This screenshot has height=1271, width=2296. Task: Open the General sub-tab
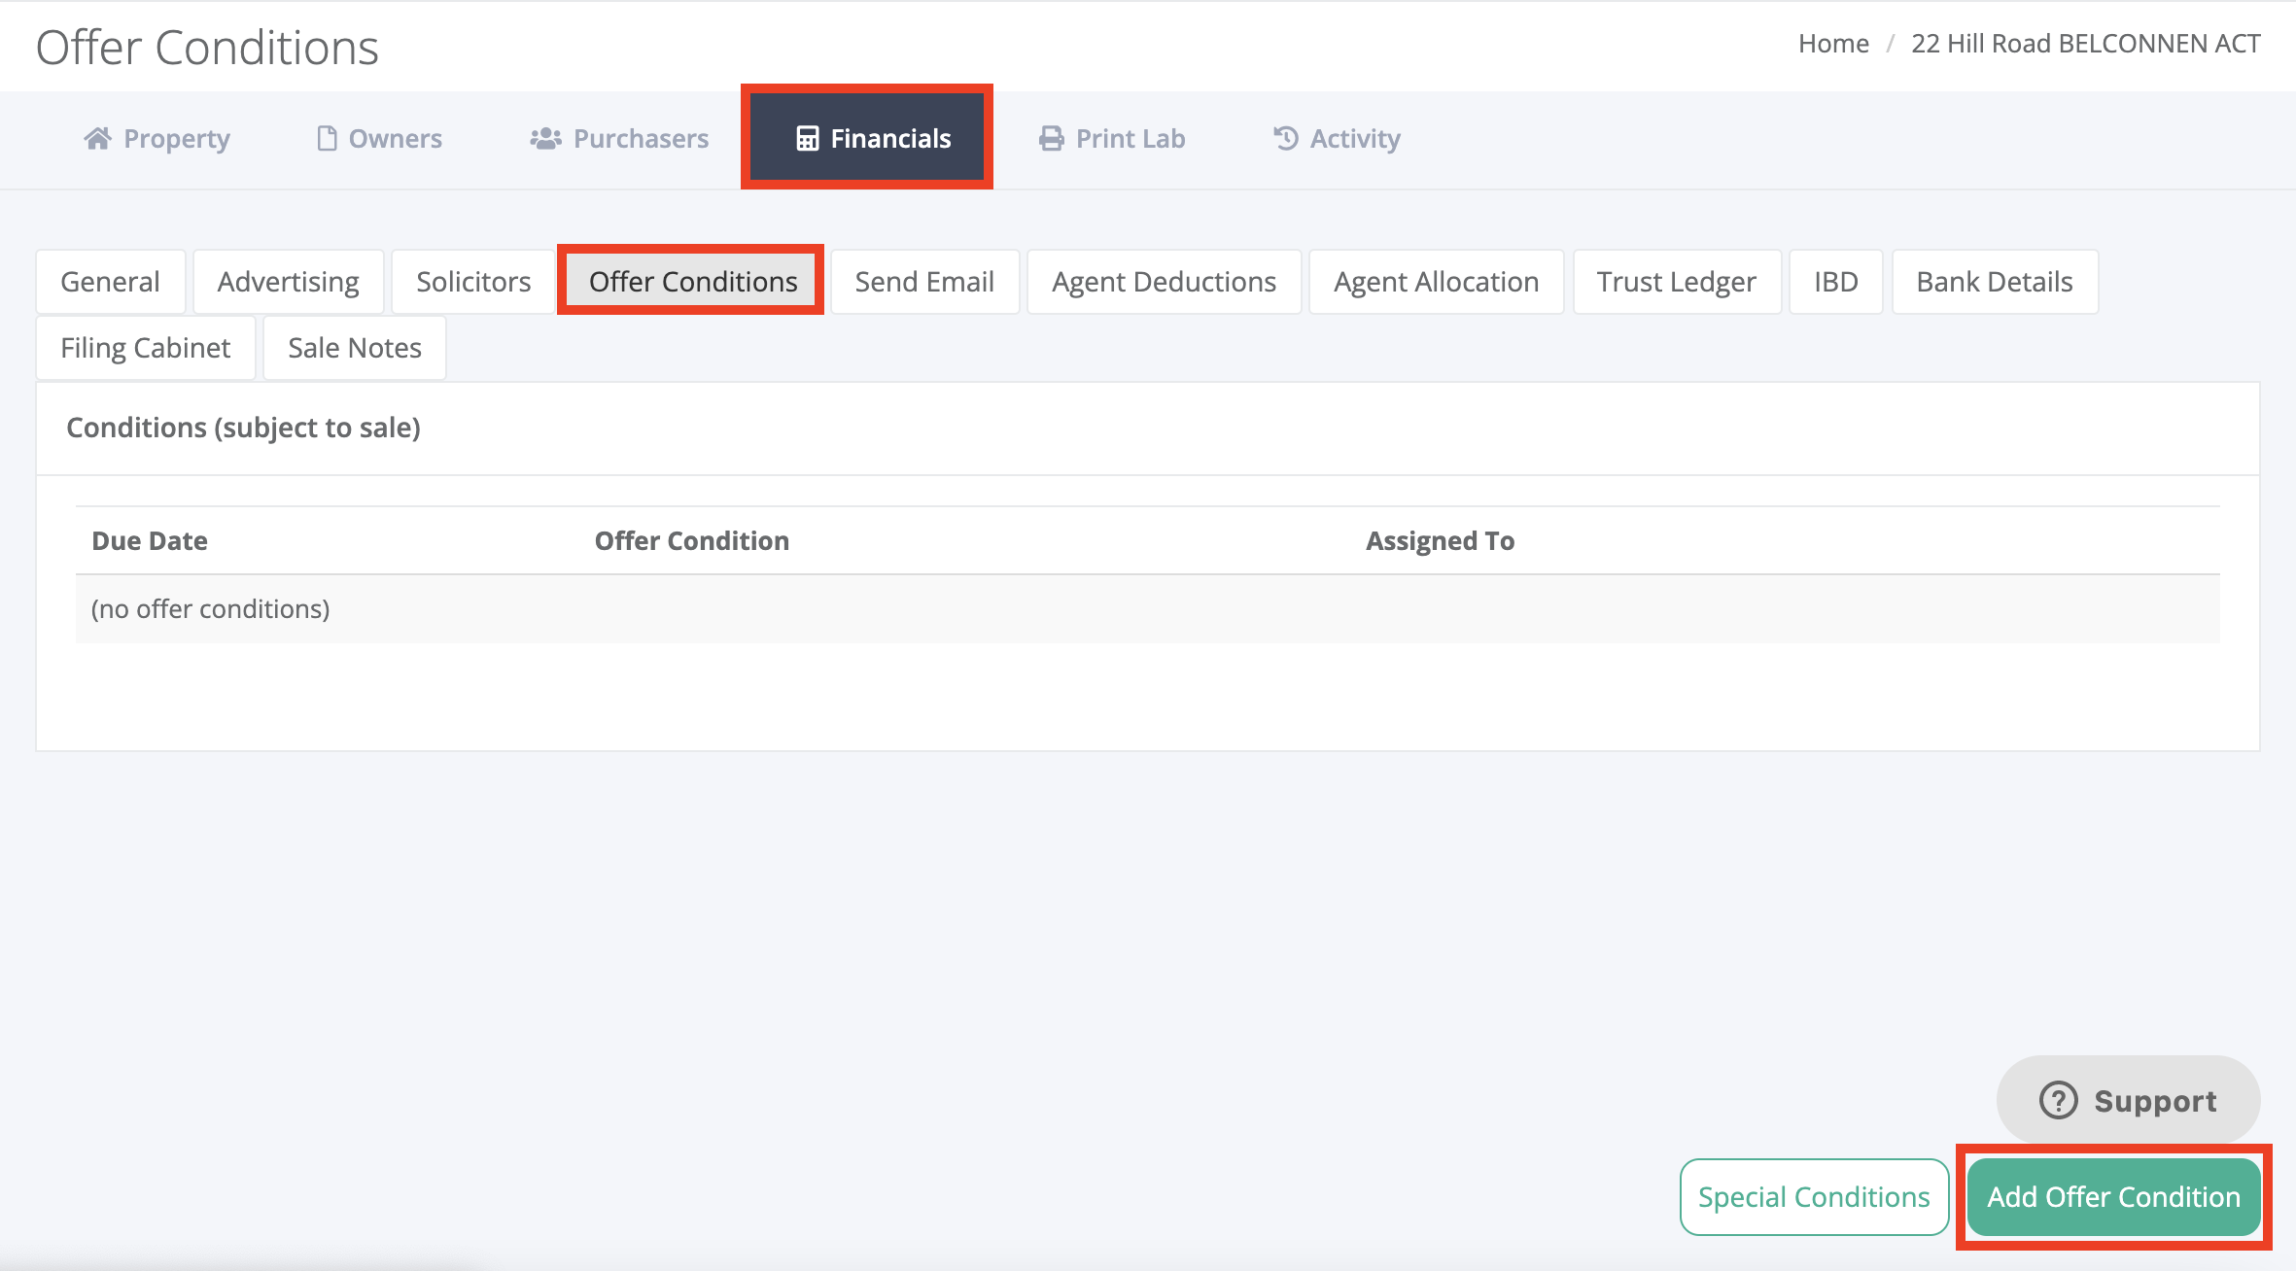point(110,282)
